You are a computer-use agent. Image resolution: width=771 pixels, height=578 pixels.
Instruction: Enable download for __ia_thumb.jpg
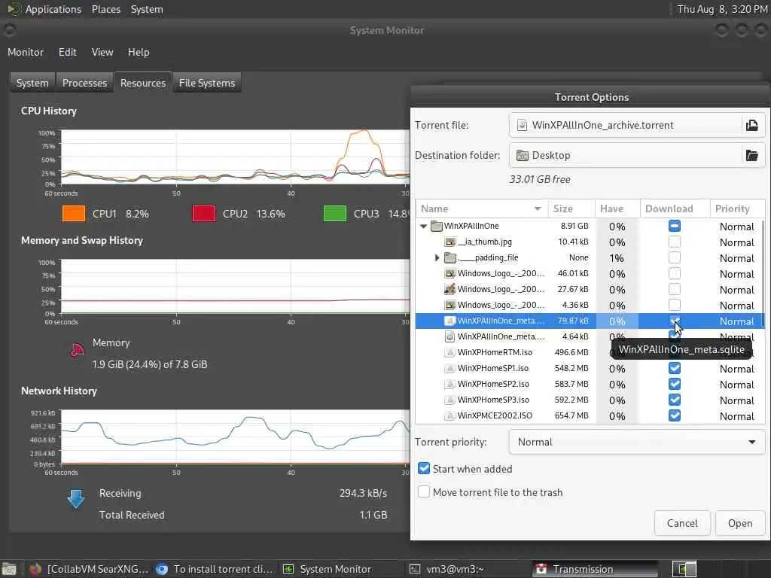[675, 242]
